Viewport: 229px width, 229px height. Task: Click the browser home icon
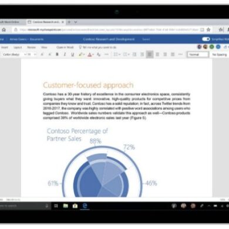click(4, 30)
